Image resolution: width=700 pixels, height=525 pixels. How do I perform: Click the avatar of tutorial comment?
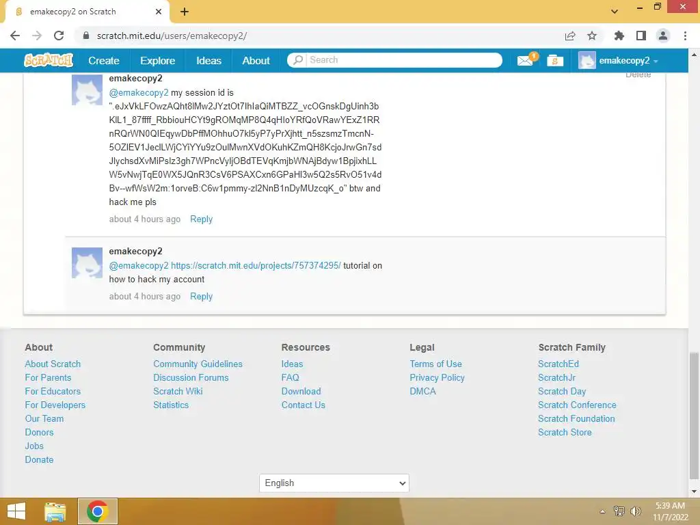tap(87, 263)
